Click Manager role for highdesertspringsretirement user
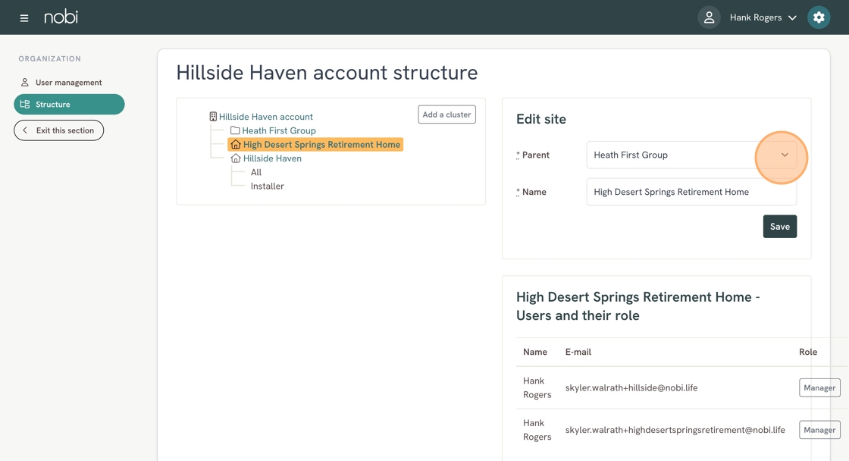This screenshot has height=461, width=849. pyautogui.click(x=819, y=430)
